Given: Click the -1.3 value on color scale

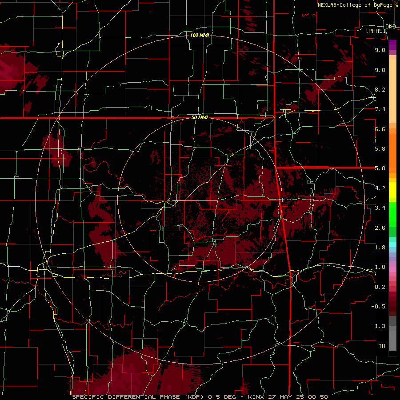Looking at the screenshot, I should point(378,326).
